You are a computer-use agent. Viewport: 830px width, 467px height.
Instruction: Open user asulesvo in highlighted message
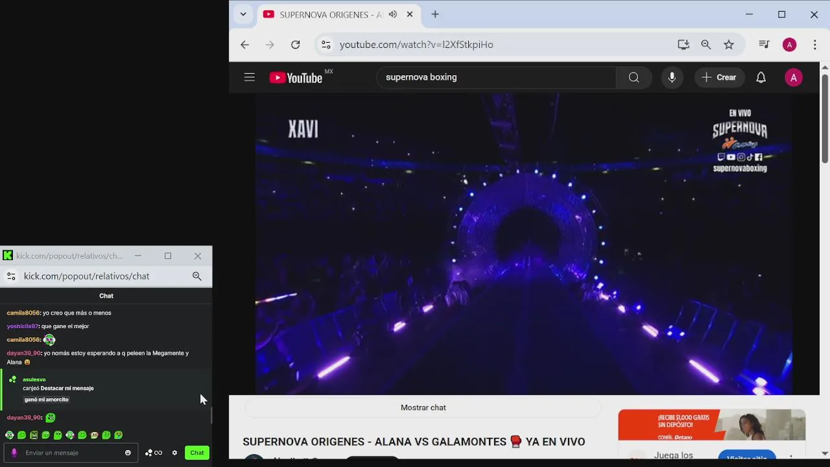(x=34, y=379)
